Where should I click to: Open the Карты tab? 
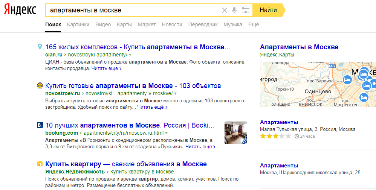click(124, 24)
